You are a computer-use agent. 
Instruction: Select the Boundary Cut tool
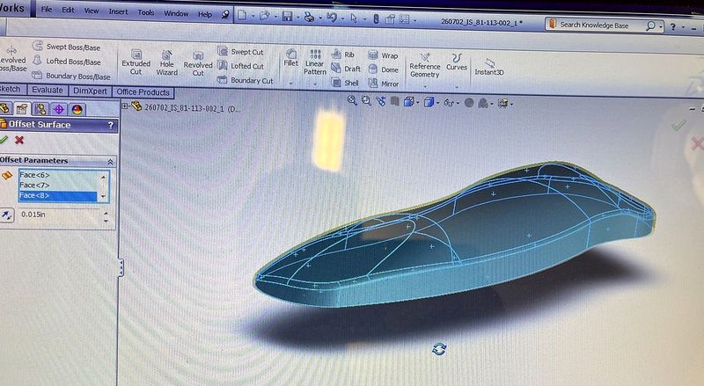[246, 80]
